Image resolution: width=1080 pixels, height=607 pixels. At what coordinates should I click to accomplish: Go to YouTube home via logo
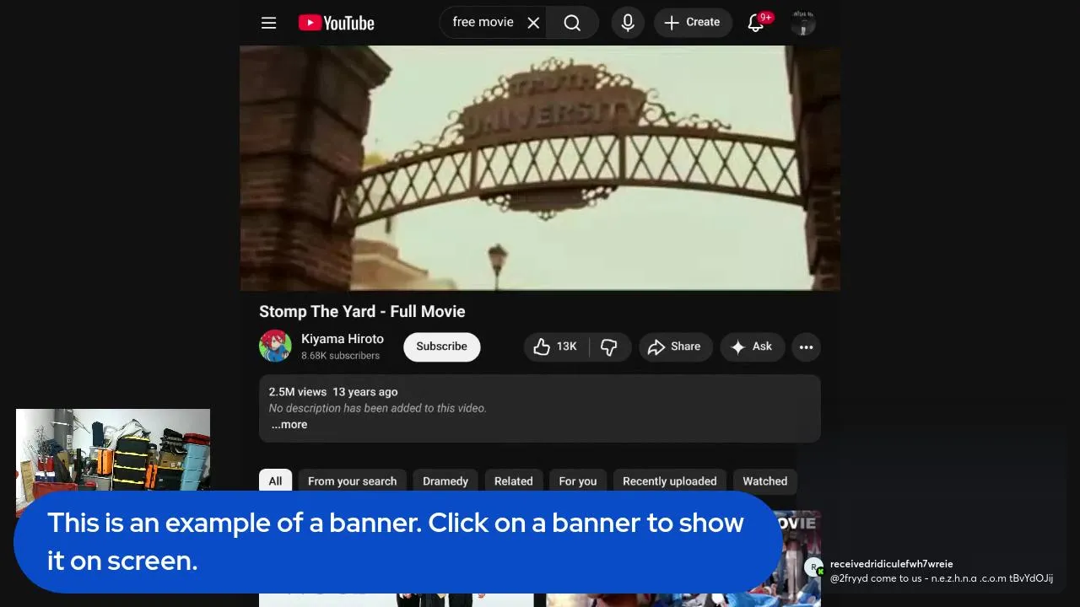point(336,23)
